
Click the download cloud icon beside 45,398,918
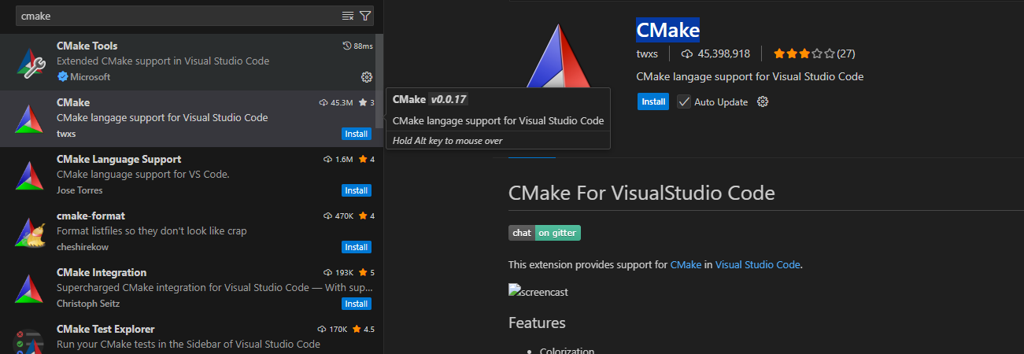point(686,53)
